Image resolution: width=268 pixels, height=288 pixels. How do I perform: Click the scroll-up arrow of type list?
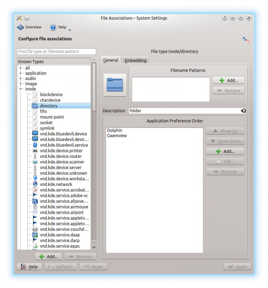94,60
